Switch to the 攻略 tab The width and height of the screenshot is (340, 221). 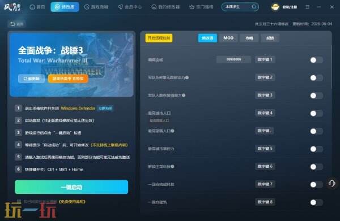(249, 38)
